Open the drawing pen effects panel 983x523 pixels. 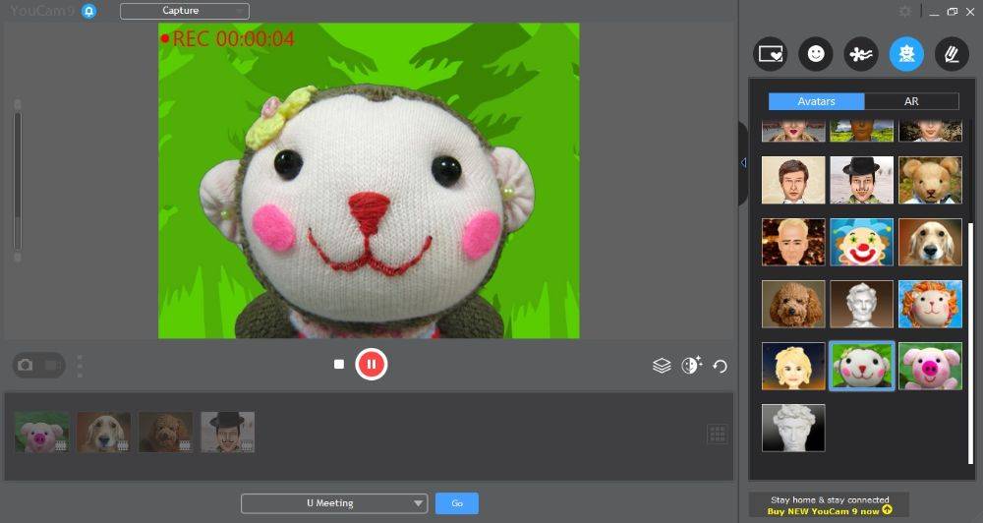[x=951, y=54]
